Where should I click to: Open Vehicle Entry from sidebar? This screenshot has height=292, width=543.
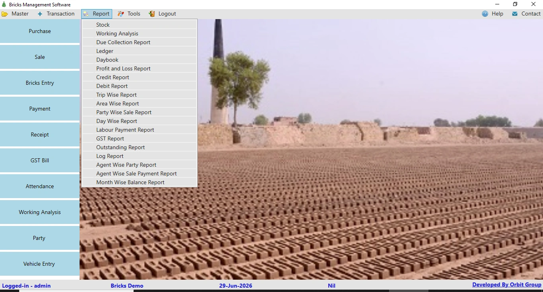[x=40, y=264]
